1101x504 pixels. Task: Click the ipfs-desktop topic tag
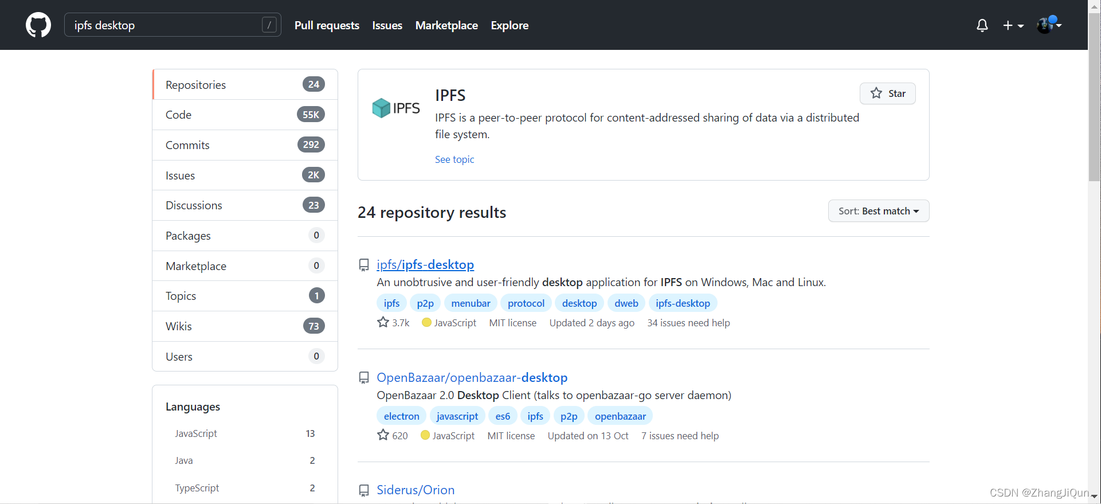[x=683, y=303]
